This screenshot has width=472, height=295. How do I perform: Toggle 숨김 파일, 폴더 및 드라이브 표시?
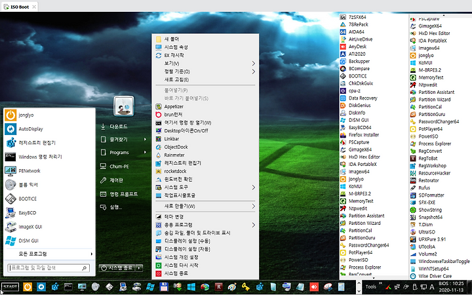pos(205,233)
